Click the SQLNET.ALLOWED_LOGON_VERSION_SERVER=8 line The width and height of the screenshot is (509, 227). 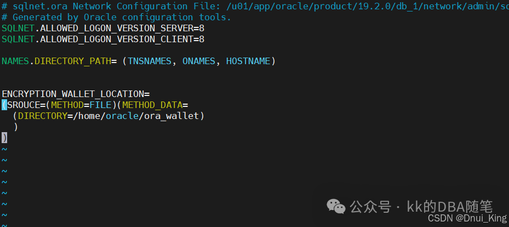click(103, 29)
